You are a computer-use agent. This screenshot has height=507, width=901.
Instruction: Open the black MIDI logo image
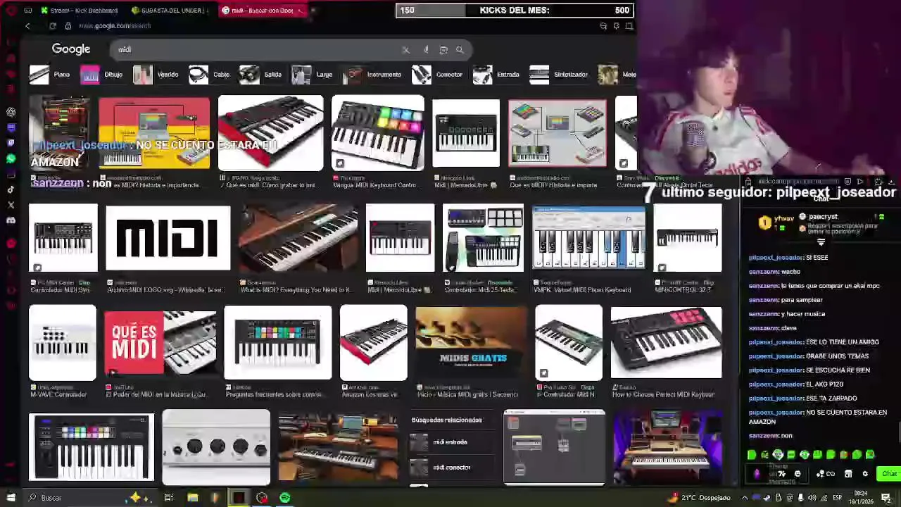click(168, 238)
